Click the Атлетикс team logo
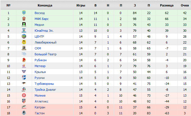This screenshot has height=116, width=191. (x=24, y=101)
